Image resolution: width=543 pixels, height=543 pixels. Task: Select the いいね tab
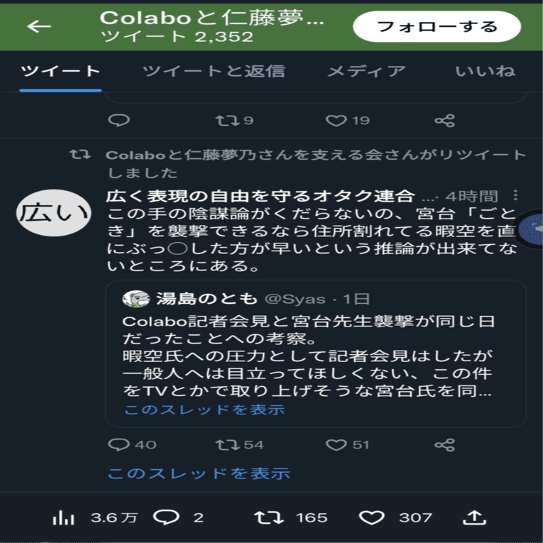coord(486,71)
